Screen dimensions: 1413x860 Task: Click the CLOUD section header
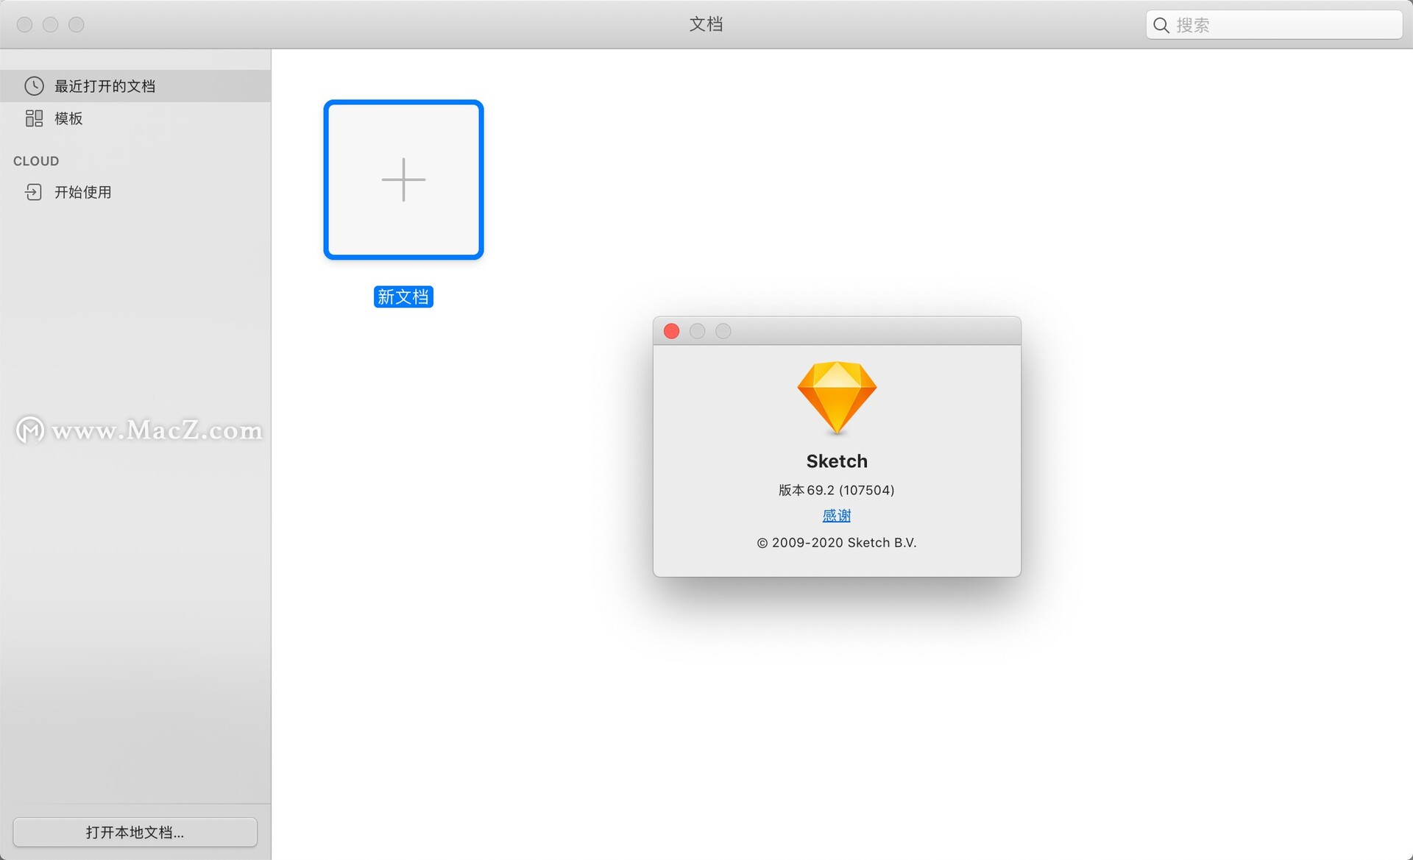pos(36,161)
